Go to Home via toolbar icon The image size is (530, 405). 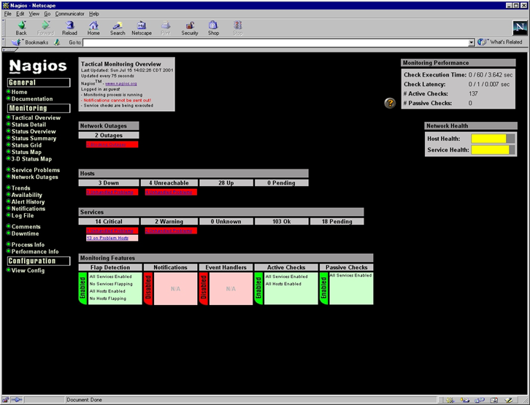93,26
